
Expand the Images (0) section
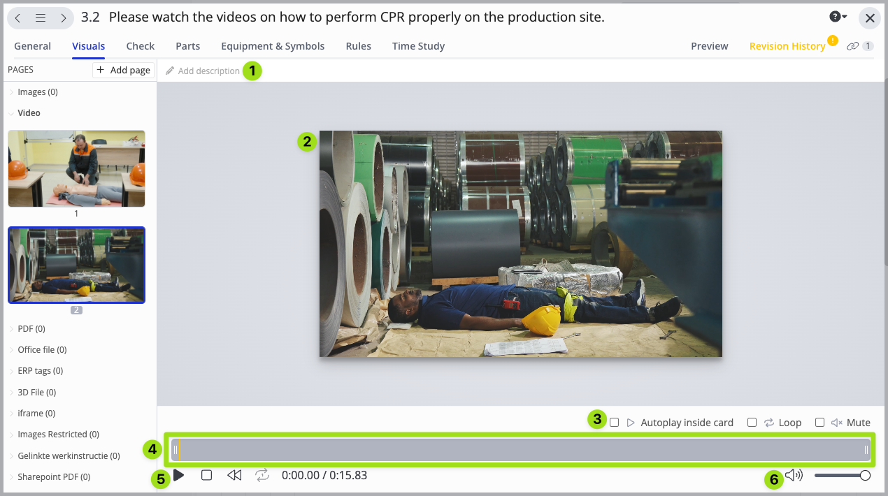37,92
